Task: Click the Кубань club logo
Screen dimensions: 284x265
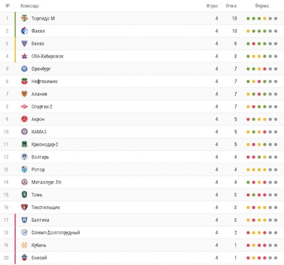Action: click(25, 245)
